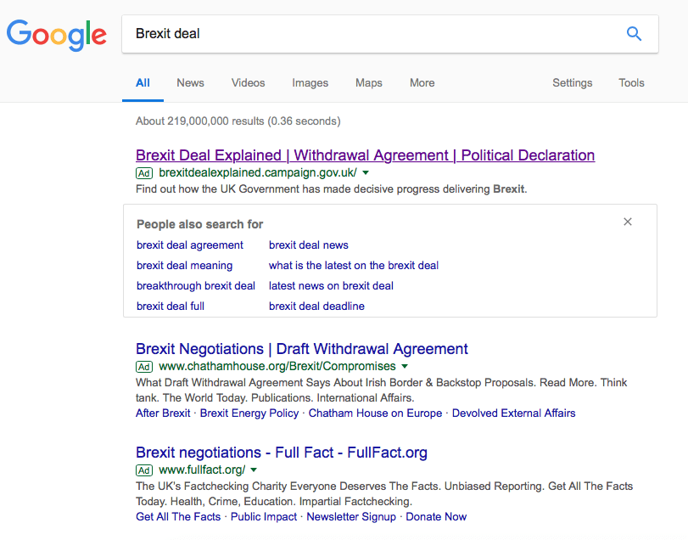Open the After Brexit sitelink
Viewport: 688px width, 540px height.
click(x=163, y=413)
